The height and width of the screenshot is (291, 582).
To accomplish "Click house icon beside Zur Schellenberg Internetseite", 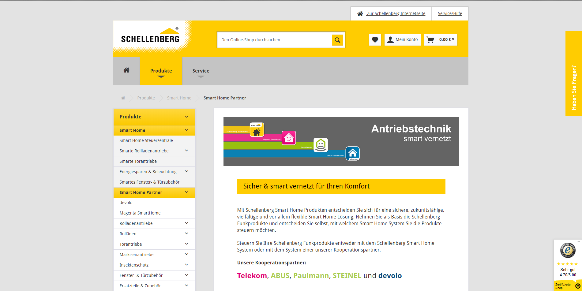I will (x=360, y=14).
